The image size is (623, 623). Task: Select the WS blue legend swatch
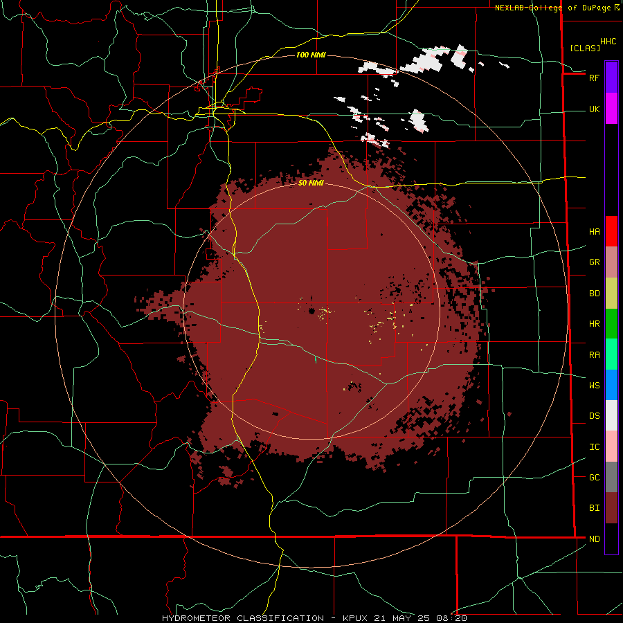pyautogui.click(x=611, y=385)
